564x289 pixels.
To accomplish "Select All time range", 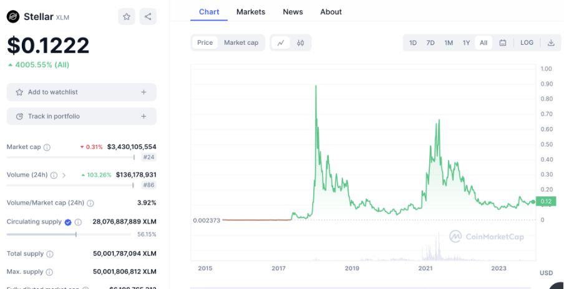I will click(484, 43).
